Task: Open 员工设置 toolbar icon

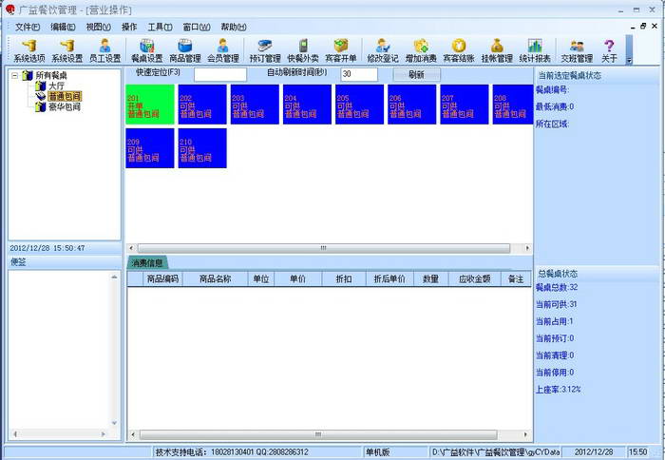Action: coord(104,50)
